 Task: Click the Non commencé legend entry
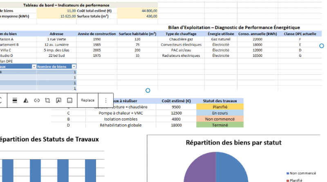click(x=301, y=173)
